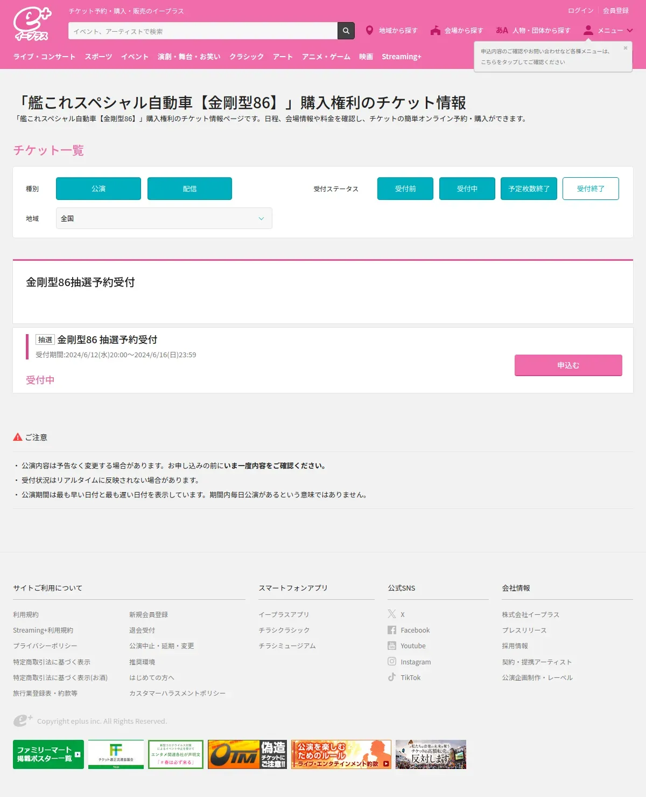Image resolution: width=646 pixels, height=797 pixels.
Task: Open スポーツ category
Action: click(99, 57)
